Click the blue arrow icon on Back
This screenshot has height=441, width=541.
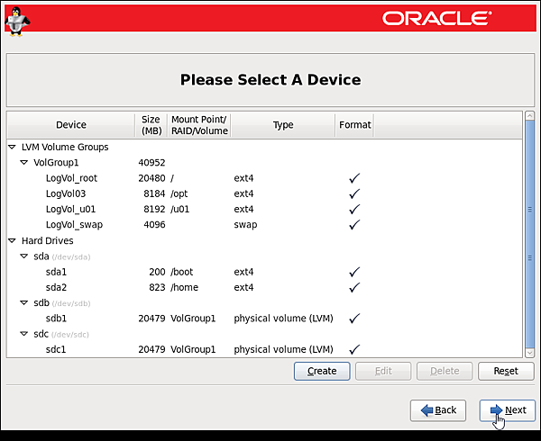pyautogui.click(x=426, y=410)
